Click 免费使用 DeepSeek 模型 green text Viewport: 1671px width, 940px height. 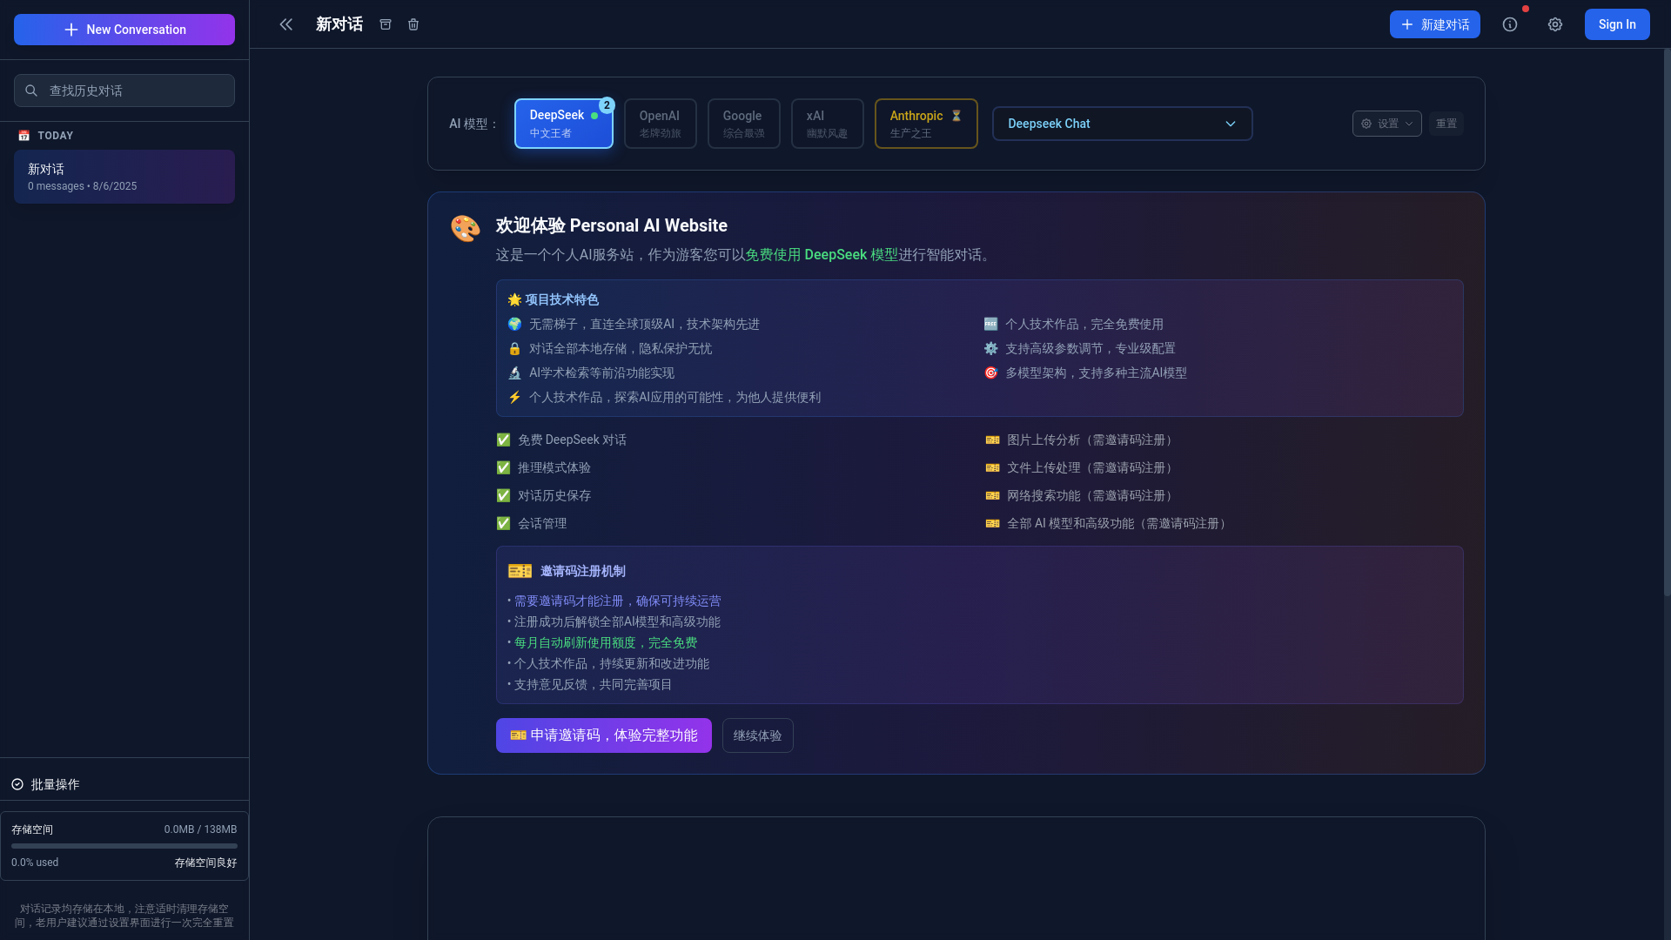coord(822,254)
